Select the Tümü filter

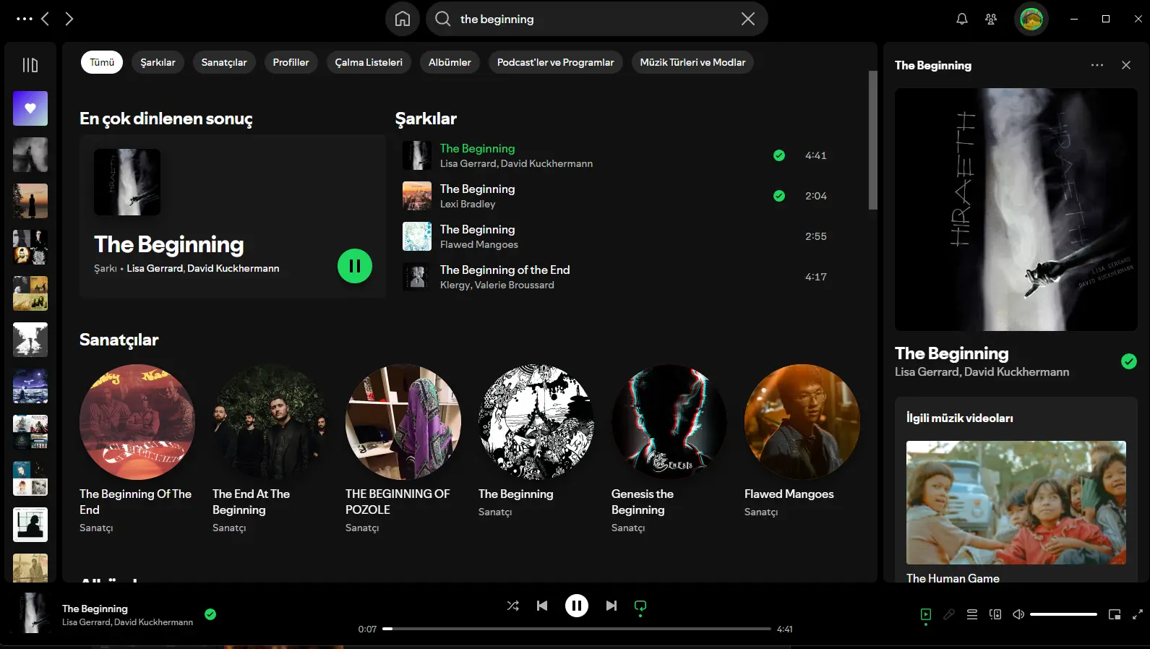click(x=102, y=62)
